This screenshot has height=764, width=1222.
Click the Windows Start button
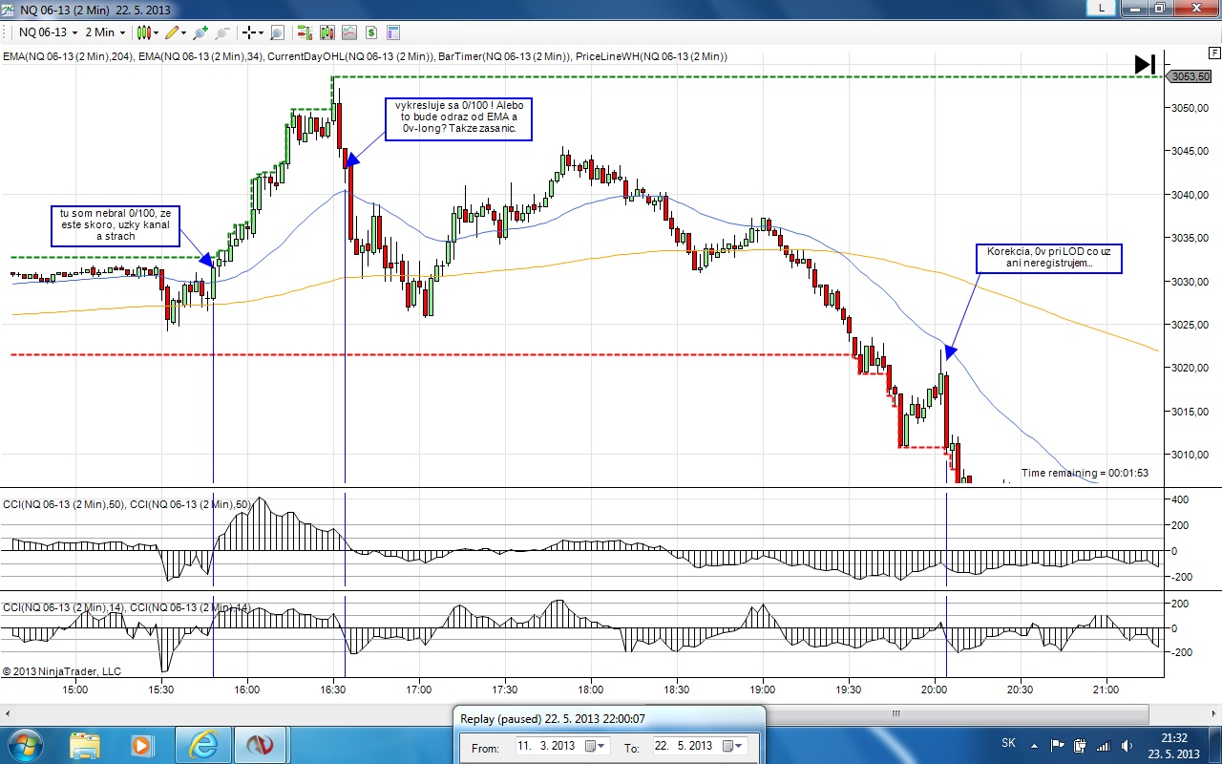[x=23, y=744]
